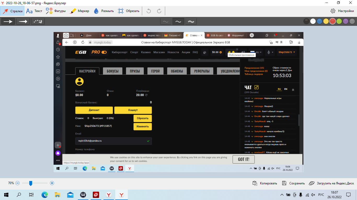Select the dotted trail arrow style
The width and height of the screenshot is (357, 200).
point(38,22)
